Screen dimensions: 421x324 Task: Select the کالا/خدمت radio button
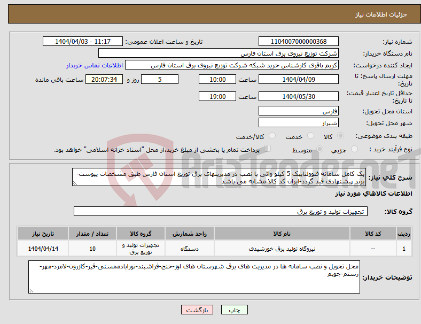[x=272, y=136]
